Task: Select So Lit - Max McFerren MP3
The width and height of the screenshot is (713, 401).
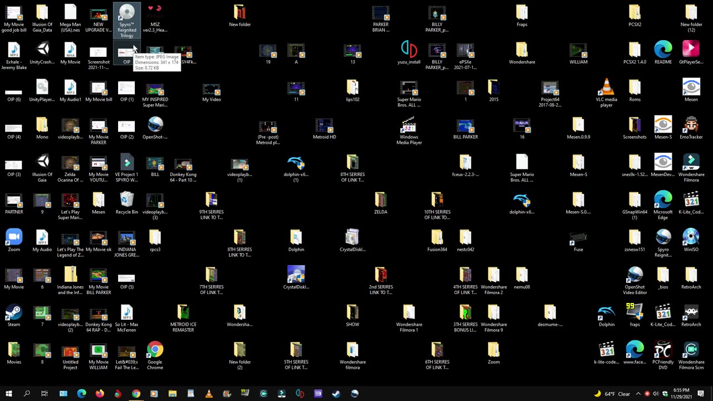Action: pos(126,318)
